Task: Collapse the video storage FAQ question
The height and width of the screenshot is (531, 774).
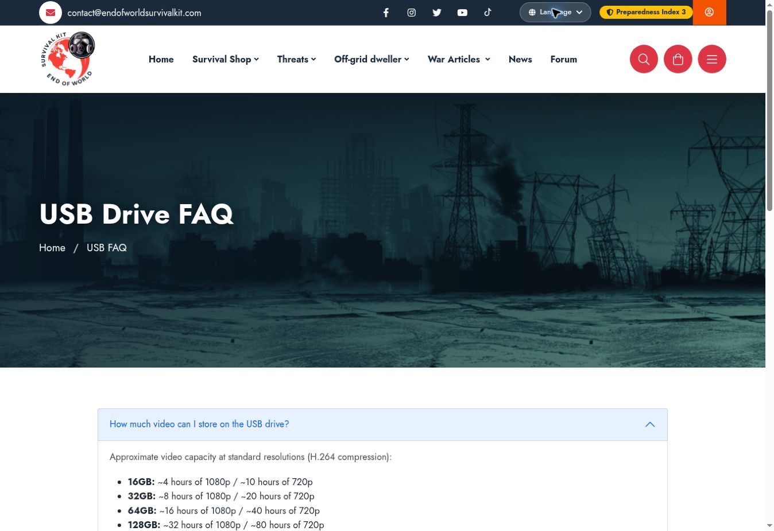Action: tap(382, 424)
